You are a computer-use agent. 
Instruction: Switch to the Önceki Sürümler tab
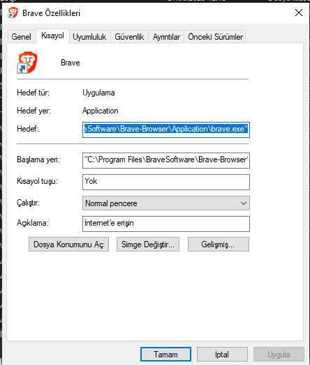pos(215,37)
